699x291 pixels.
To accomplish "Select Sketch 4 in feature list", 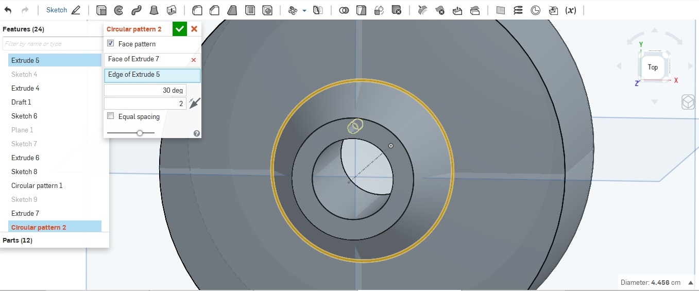I will pos(55,74).
